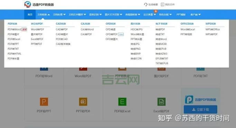Screen dimensions: 236x128
Task: Open OFD转PDF menu entry
Action: [112, 34]
